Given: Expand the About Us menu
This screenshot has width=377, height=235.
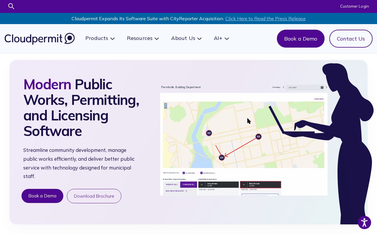Looking at the screenshot, I should point(186,38).
